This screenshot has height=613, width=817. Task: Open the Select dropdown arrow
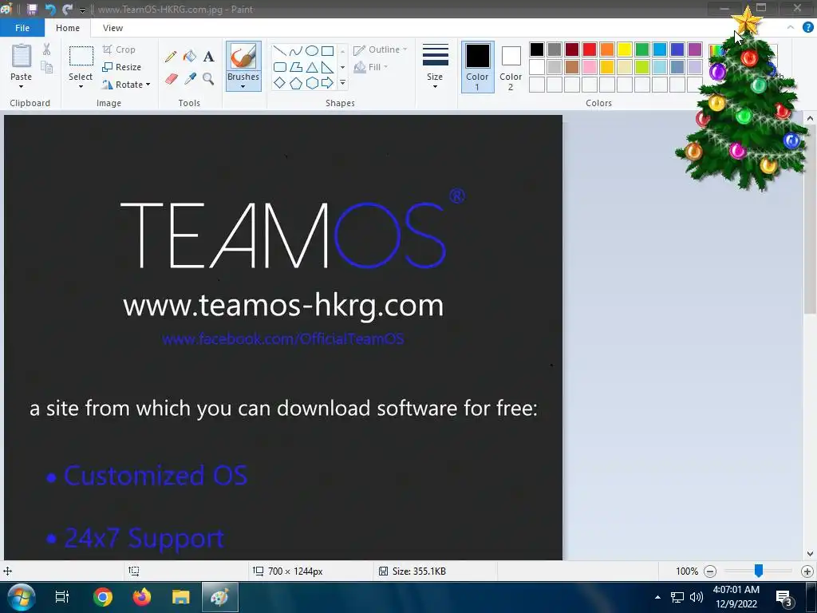81,86
